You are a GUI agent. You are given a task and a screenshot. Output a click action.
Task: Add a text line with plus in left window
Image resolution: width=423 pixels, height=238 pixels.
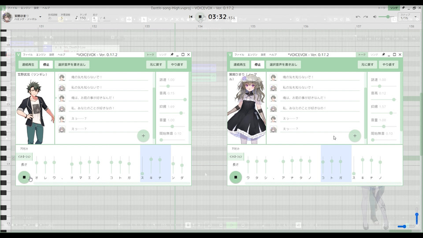pos(143,136)
